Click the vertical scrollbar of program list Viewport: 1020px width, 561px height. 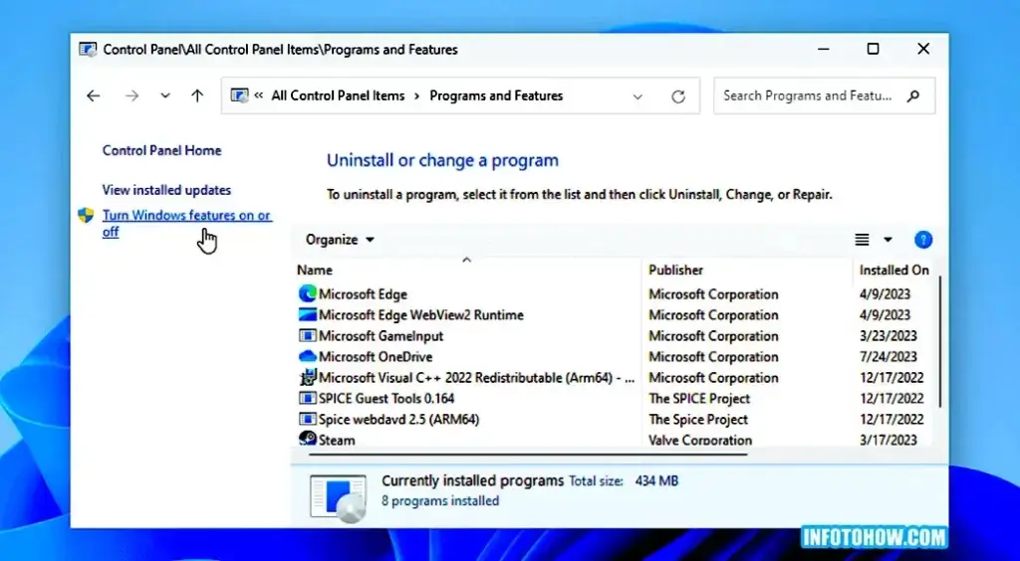[x=940, y=342]
